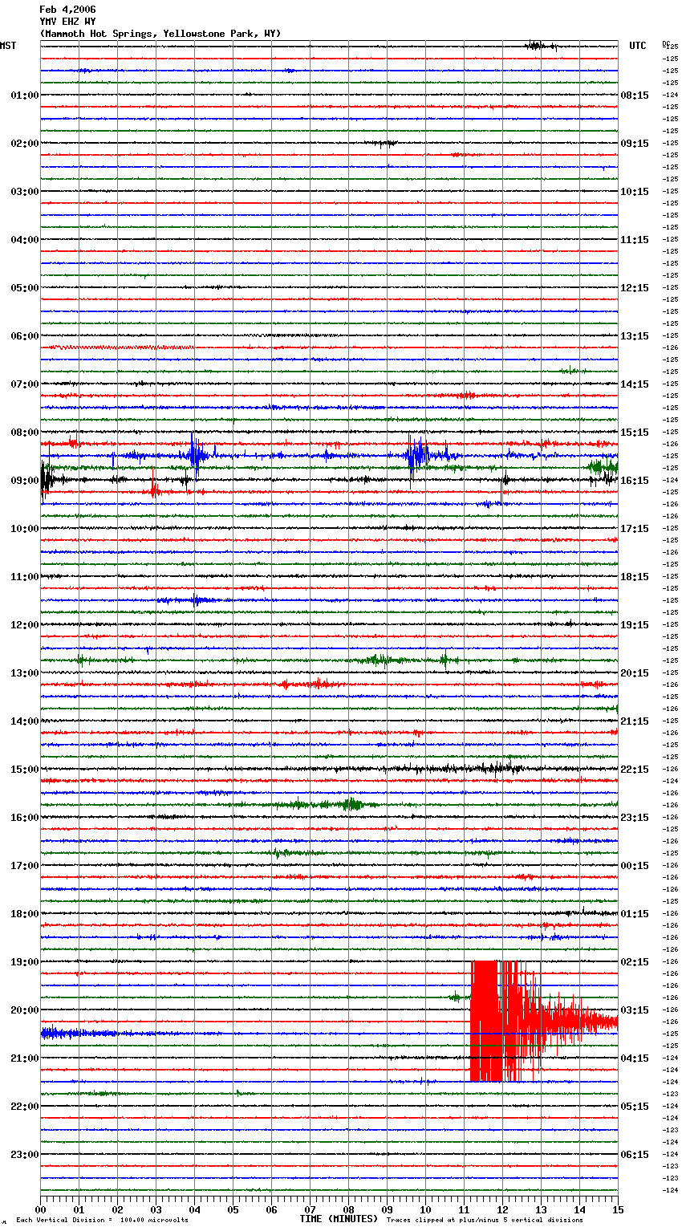Click the "02:00" MST hour label
682x1231 pixels.
pos(24,144)
